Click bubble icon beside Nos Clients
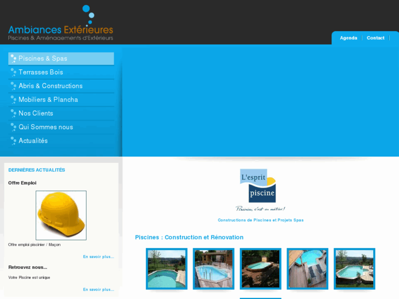The height and width of the screenshot is (299, 399). [13, 114]
